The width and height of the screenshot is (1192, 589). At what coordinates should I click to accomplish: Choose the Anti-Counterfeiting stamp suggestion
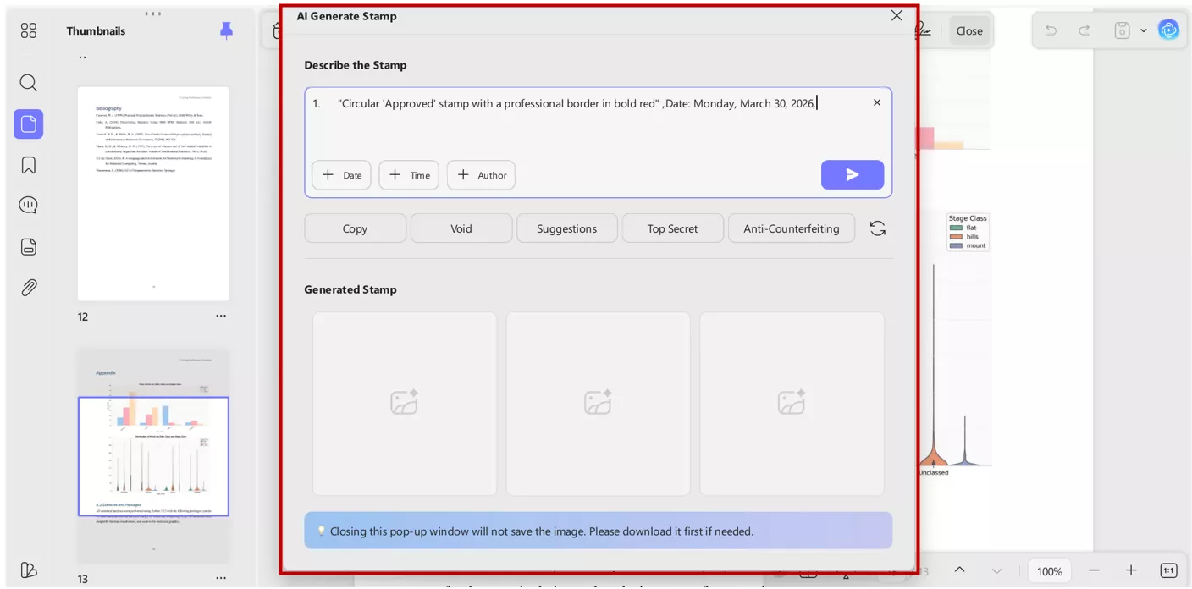click(792, 228)
